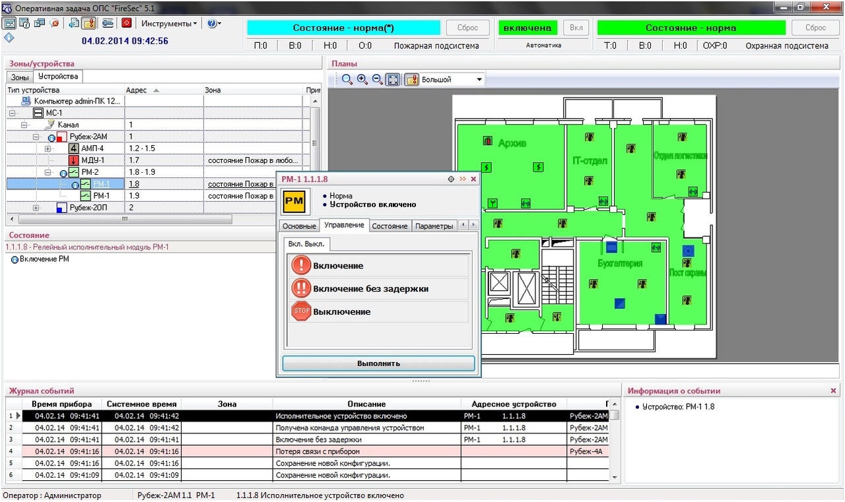Viewport: 845px width, 502px height.
Task: Click the zoom in magnifier in Планы toolbar
Action: (x=362, y=80)
